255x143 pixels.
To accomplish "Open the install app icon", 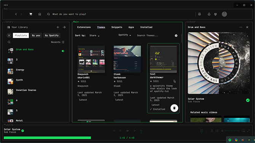I will pyautogui.click(x=199, y=14).
